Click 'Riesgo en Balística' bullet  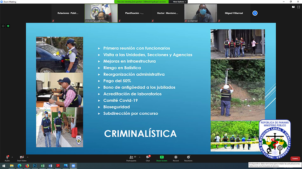(x=122, y=68)
